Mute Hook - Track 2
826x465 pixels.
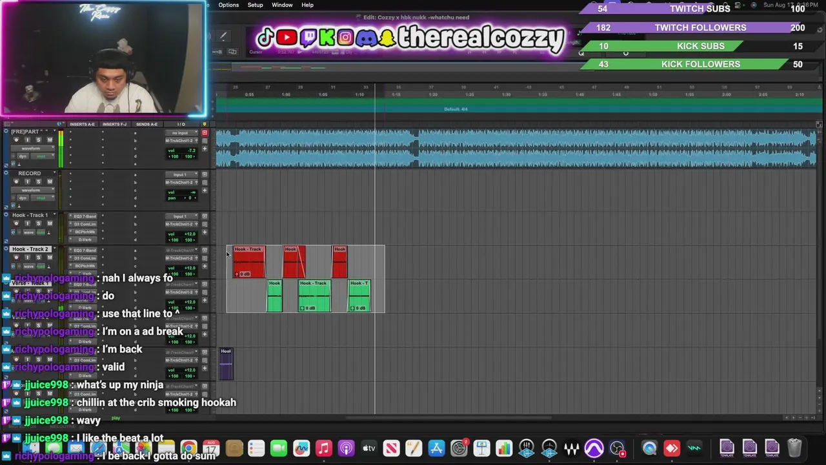click(50, 257)
